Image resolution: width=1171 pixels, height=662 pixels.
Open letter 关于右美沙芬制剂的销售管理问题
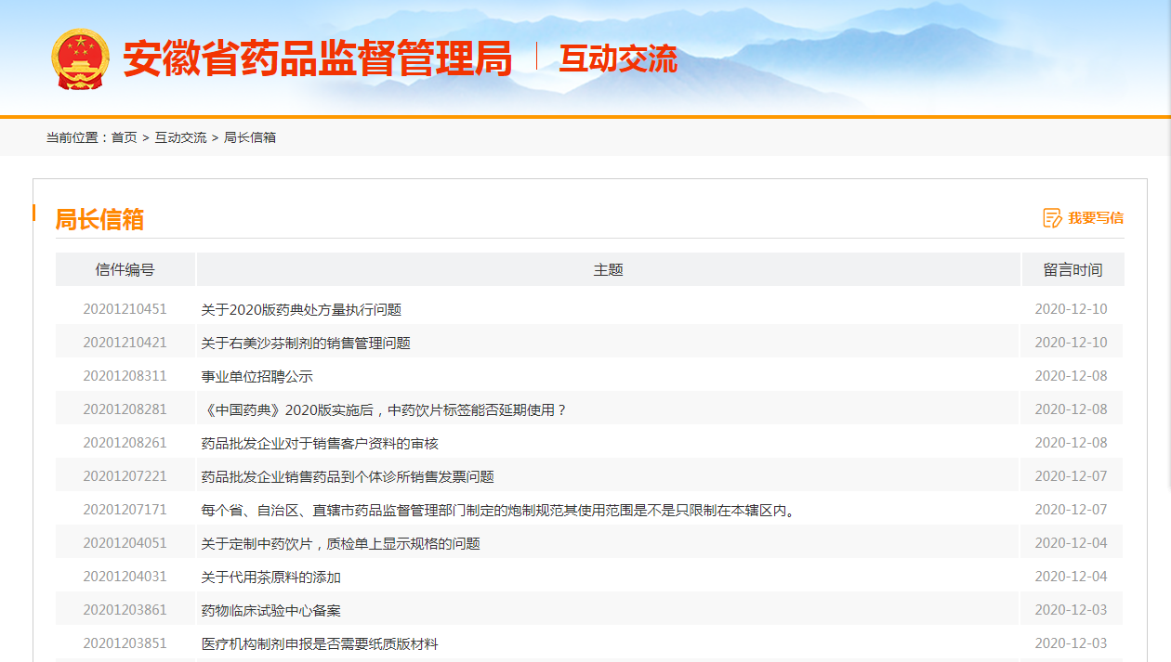[306, 343]
